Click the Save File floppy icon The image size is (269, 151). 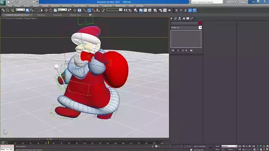(x=17, y=2)
